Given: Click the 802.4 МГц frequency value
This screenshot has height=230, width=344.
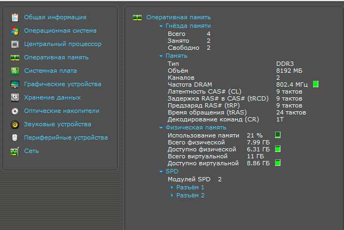Looking at the screenshot, I should [x=292, y=85].
